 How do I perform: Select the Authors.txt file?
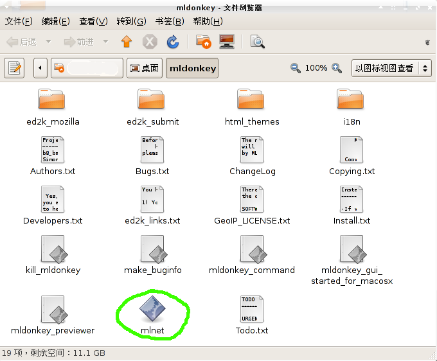[x=53, y=156]
